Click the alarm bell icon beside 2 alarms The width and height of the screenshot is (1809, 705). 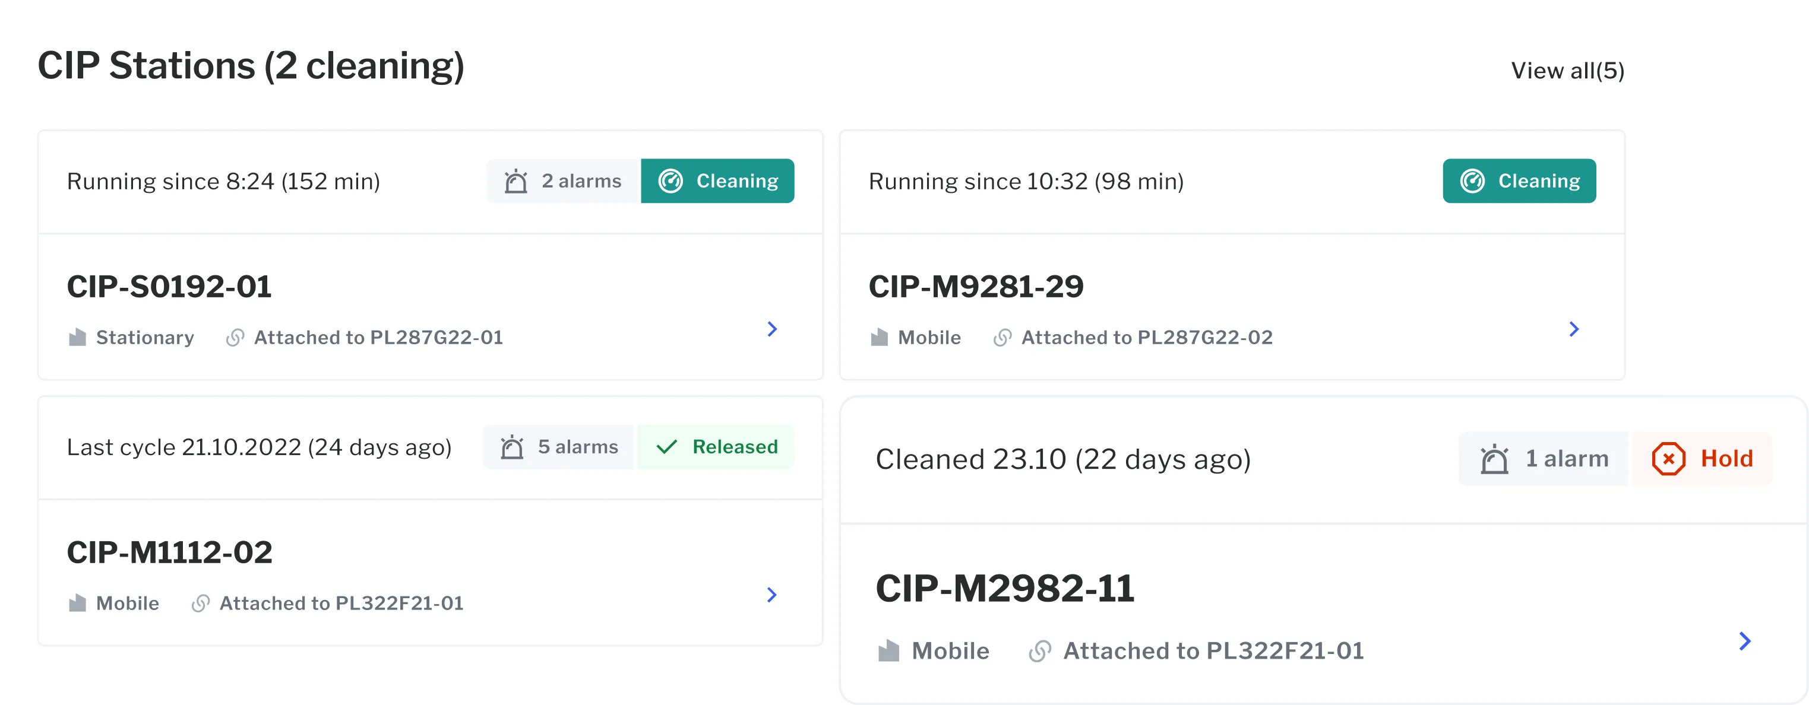(515, 181)
